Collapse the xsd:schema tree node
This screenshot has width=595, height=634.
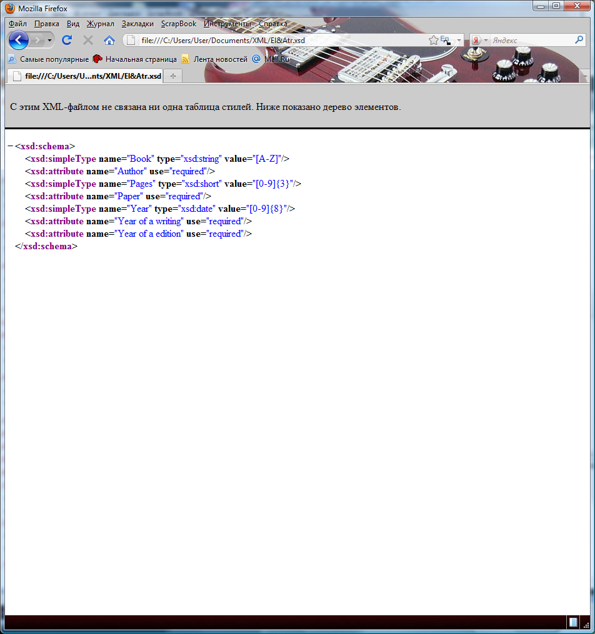click(11, 146)
